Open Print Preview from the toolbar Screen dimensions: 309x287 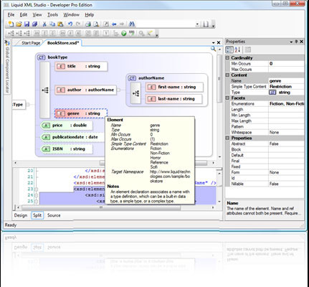[x=96, y=24]
